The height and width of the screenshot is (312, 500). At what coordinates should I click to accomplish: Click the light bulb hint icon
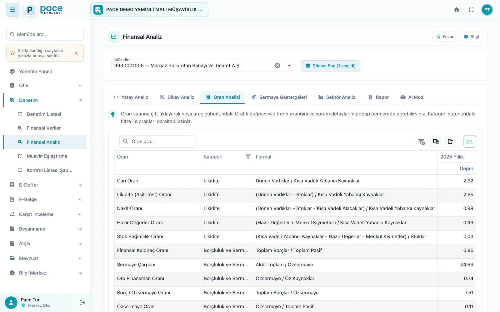point(113,114)
